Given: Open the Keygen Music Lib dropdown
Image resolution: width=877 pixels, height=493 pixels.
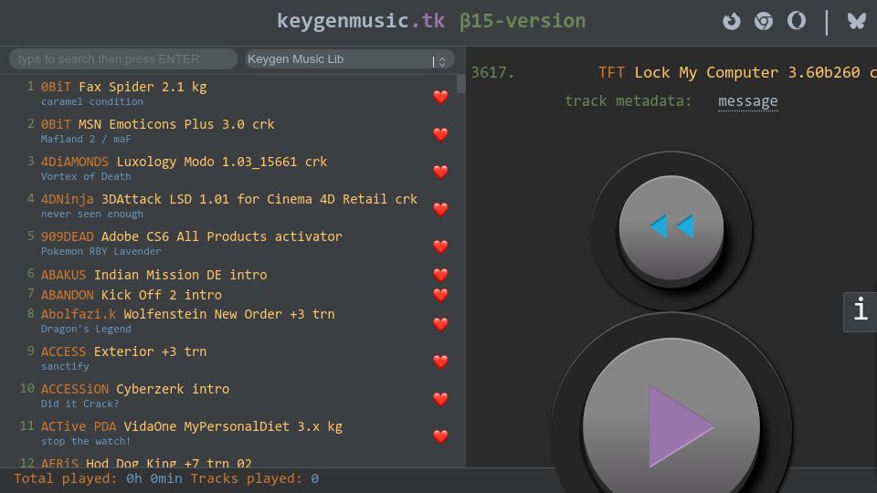Looking at the screenshot, I should [350, 59].
